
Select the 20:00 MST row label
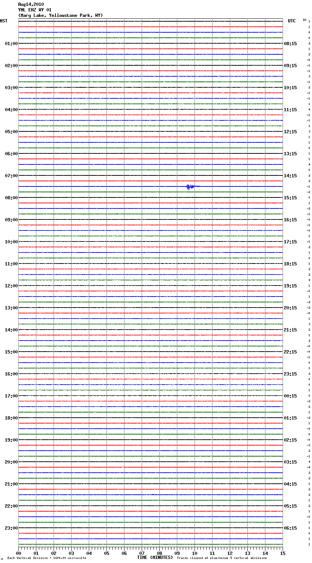(x=11, y=462)
